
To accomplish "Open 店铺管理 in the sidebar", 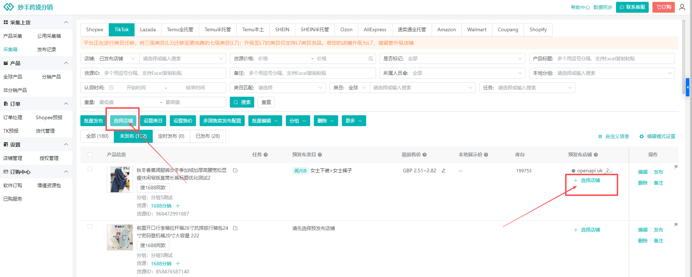I will pyautogui.click(x=13, y=158).
